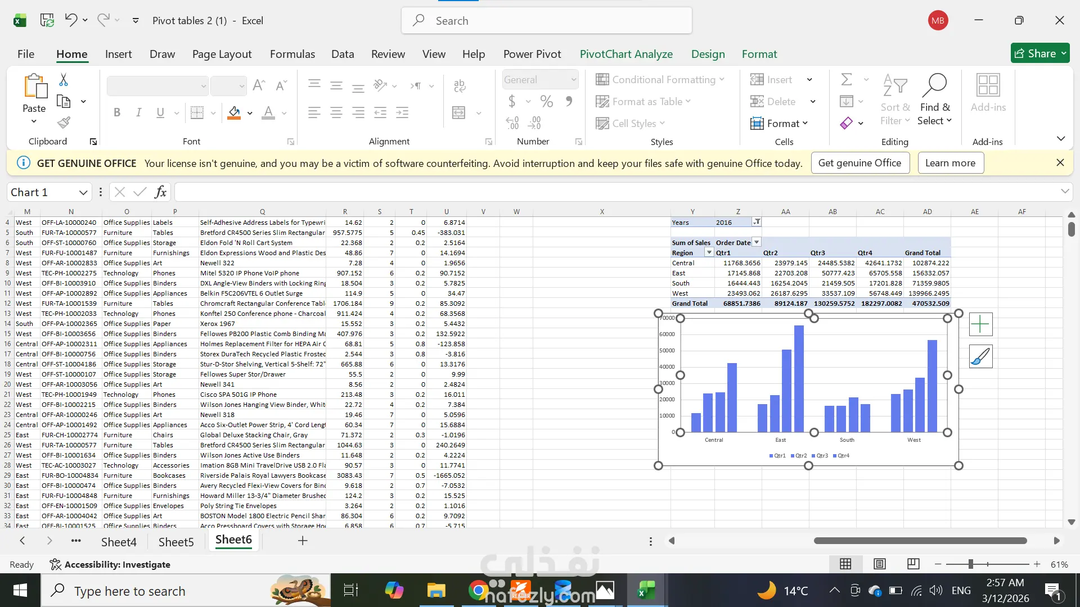Toggle the Years filter button in pivot table
This screenshot has width=1080, height=607.
pyautogui.click(x=757, y=222)
